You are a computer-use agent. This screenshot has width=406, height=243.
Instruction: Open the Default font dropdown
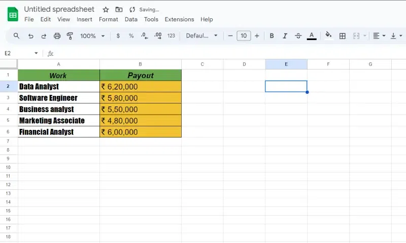(201, 36)
